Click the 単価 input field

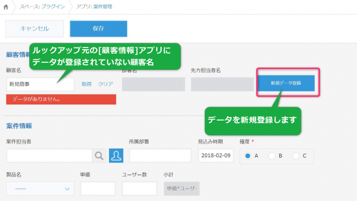pyautogui.click(x=98, y=188)
